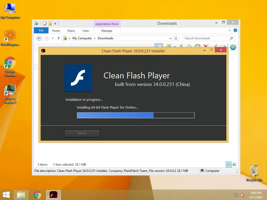Open Process Hacker 2 desktop shortcut
267x200 pixels.
click(x=10, y=94)
